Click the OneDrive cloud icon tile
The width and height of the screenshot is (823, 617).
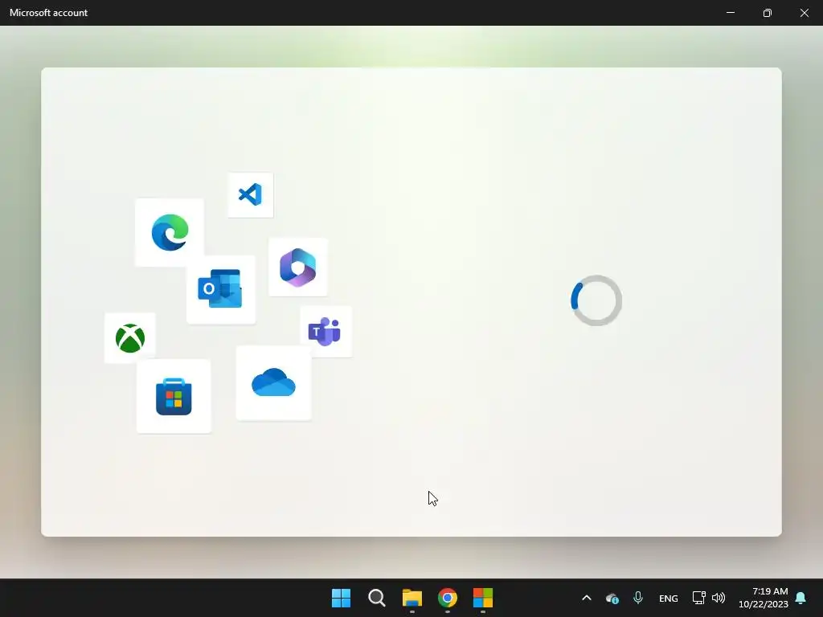pos(273,382)
